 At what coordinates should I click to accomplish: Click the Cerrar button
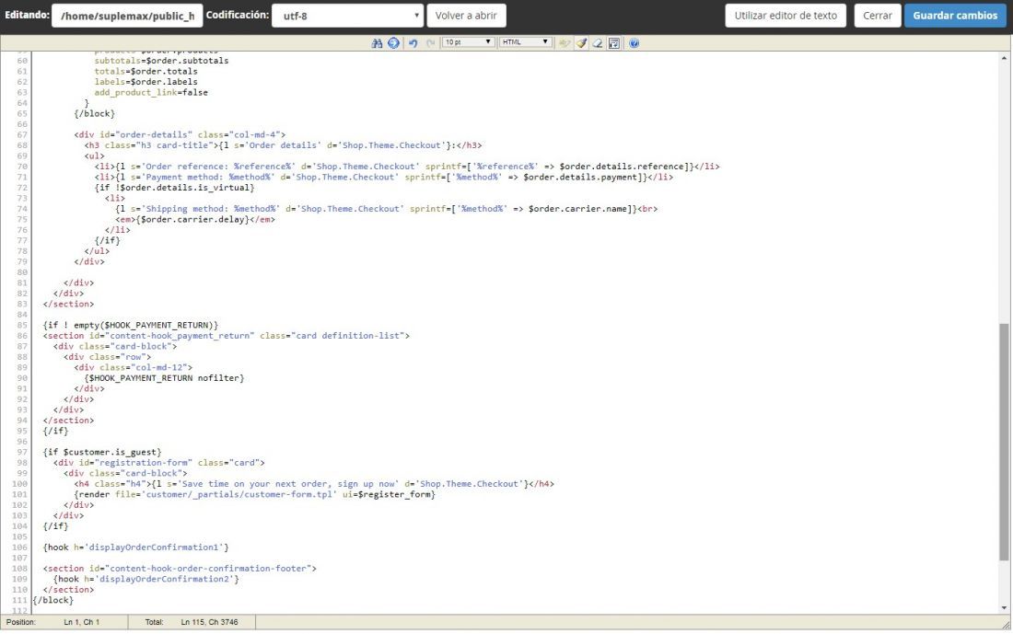click(878, 16)
